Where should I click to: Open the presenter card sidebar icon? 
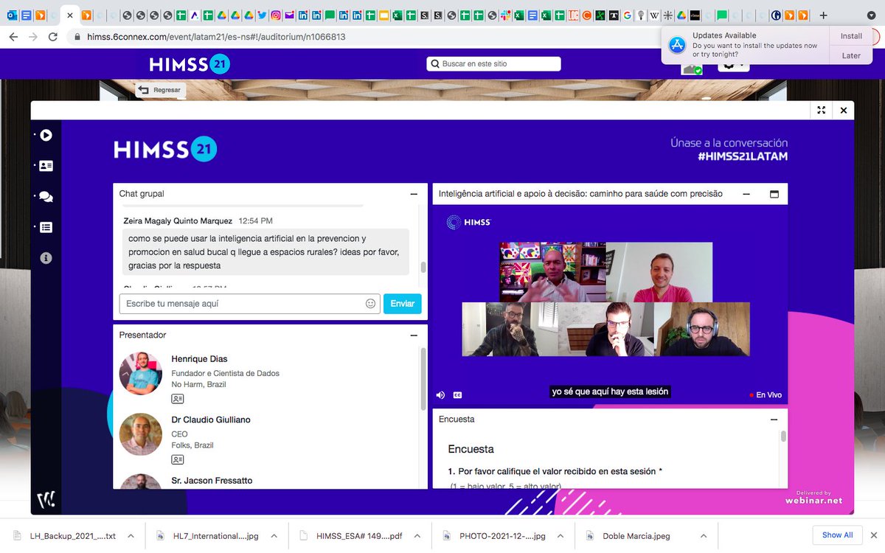pos(46,166)
